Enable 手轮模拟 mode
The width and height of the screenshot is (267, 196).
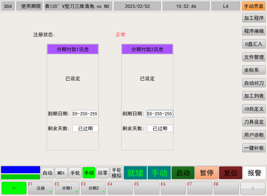tap(116, 173)
